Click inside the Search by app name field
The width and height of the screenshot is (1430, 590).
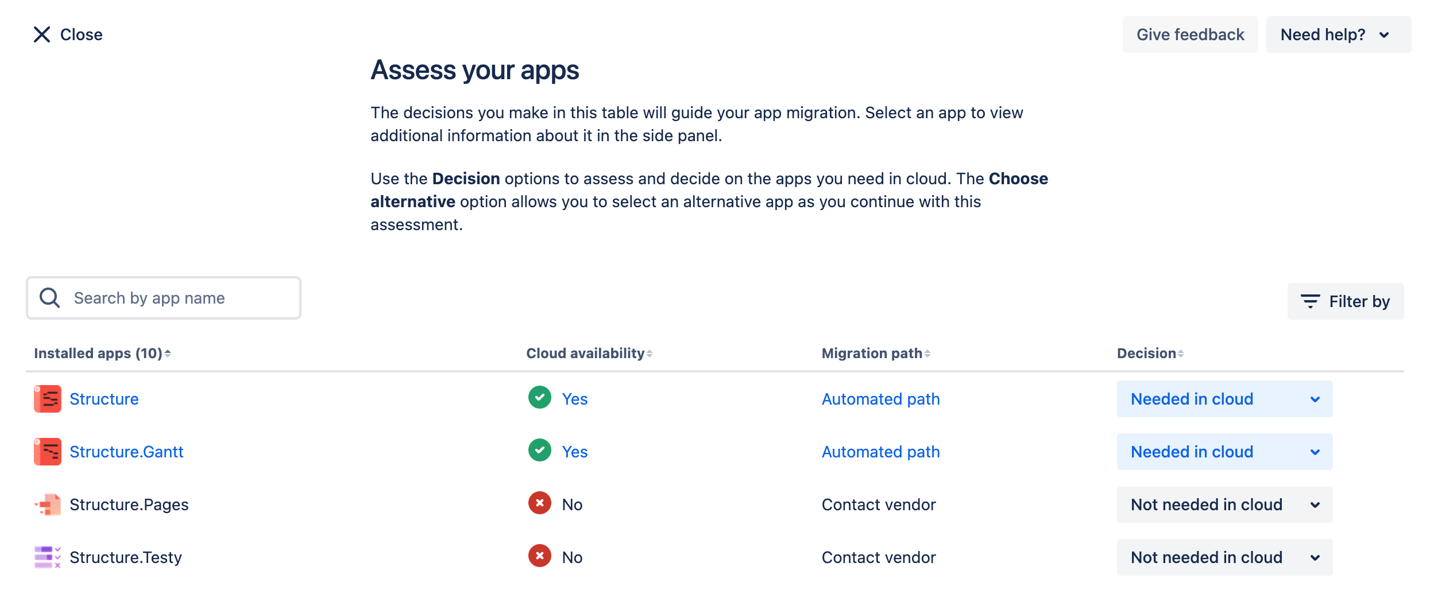coord(172,297)
